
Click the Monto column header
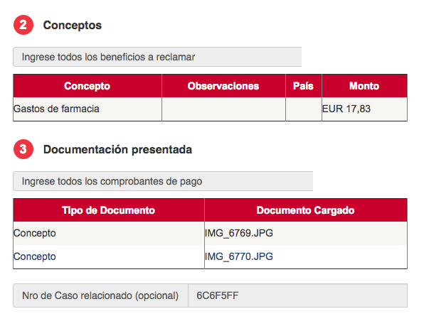(x=364, y=86)
